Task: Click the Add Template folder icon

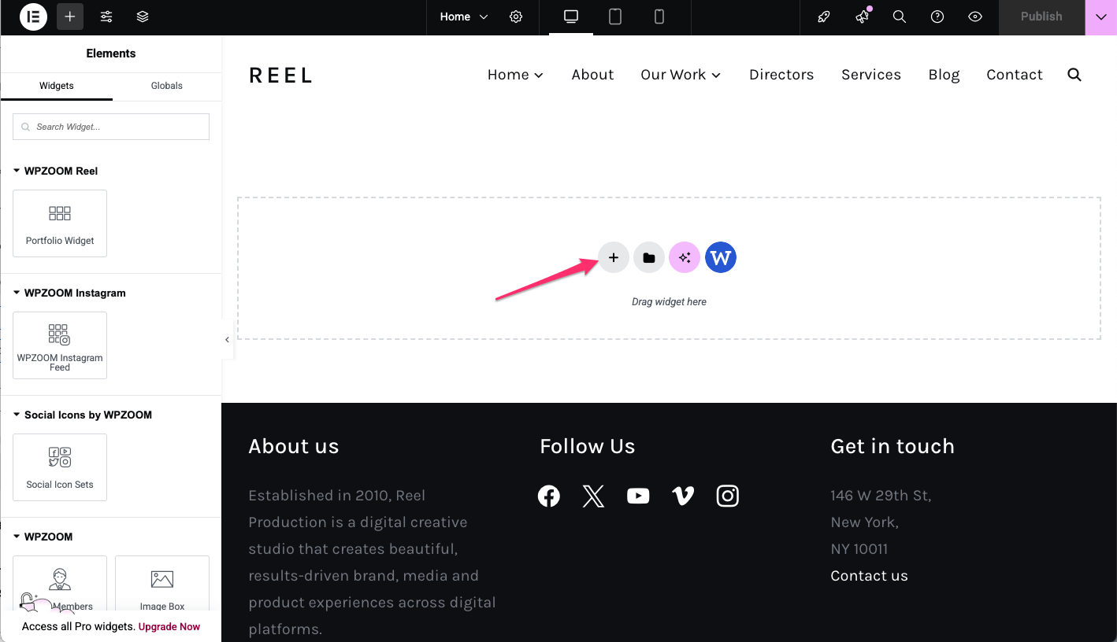Action: [x=649, y=257]
